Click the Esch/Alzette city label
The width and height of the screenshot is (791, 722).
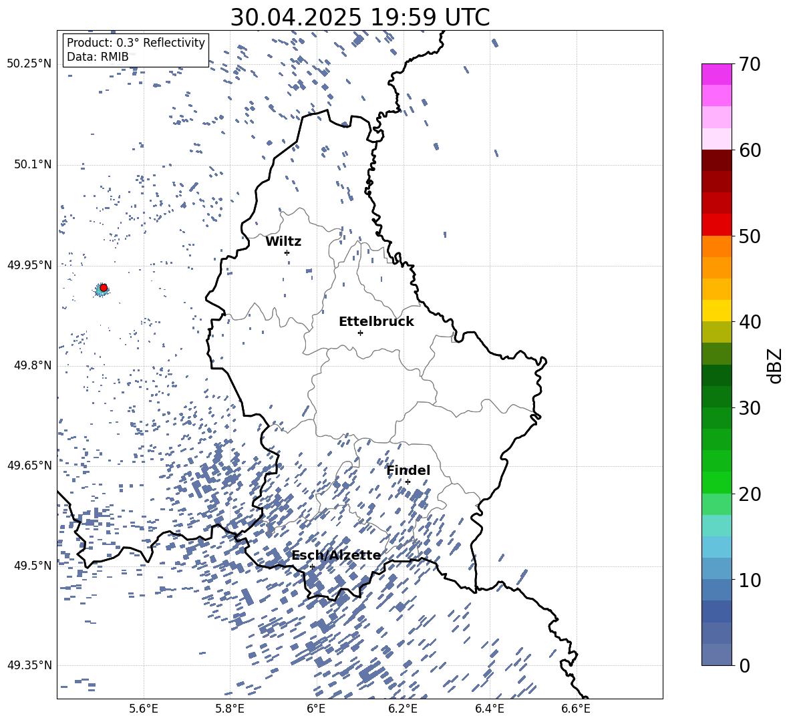336,555
